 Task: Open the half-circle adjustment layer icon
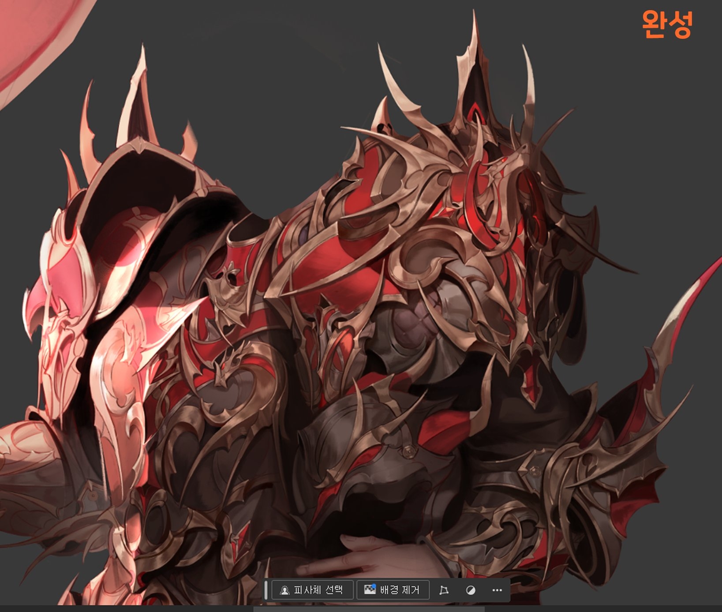[471, 590]
